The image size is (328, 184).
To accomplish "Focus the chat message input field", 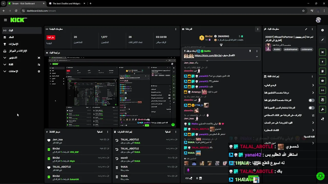I will point(221,170).
